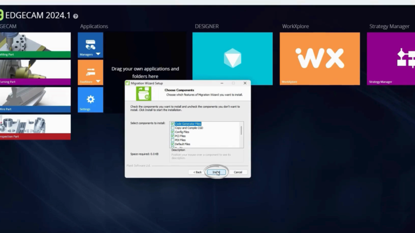
Task: Click the EDGECAM logo icon
Action: pyautogui.click(x=1, y=15)
